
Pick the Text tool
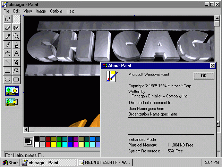(16, 54)
